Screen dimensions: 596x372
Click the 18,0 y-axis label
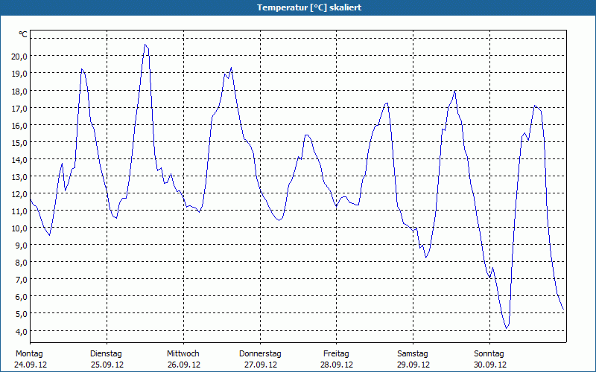[19, 91]
